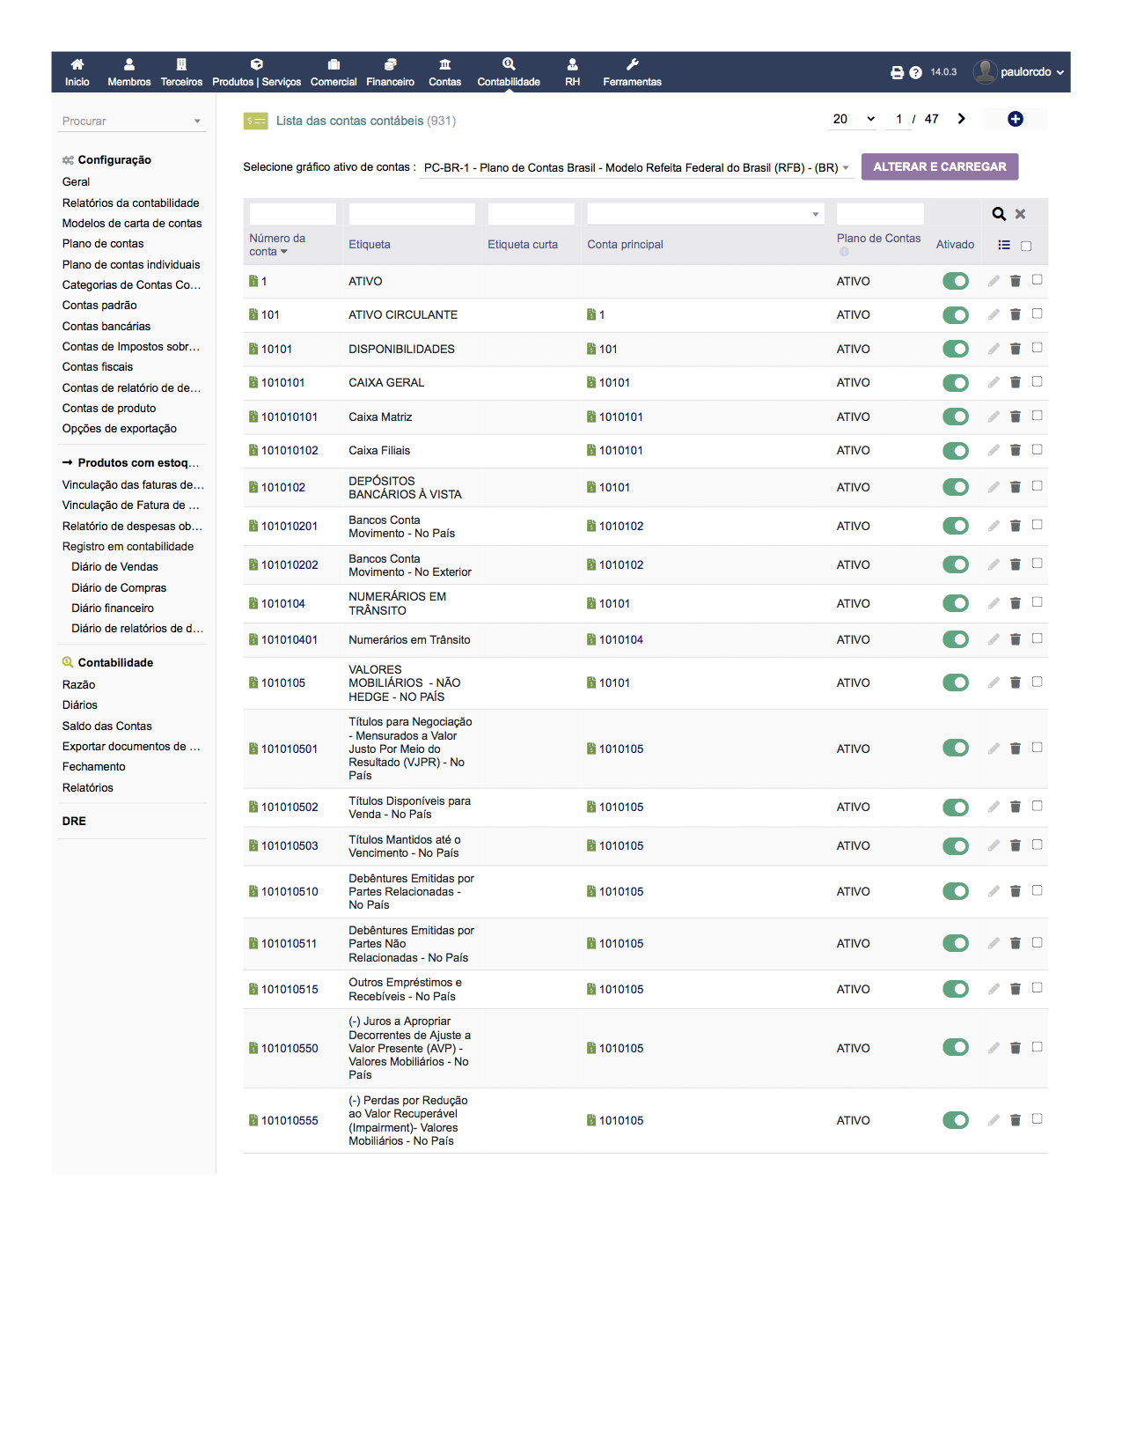Delete account 1 with trash icon

1015,281
